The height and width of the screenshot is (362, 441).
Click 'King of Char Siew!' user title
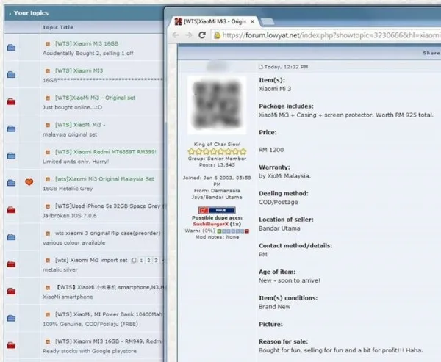[x=217, y=144]
